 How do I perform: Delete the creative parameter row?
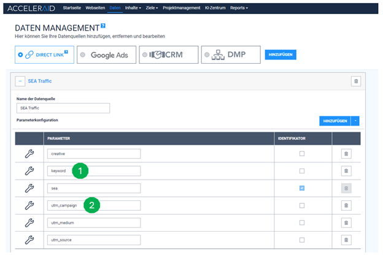pos(346,154)
